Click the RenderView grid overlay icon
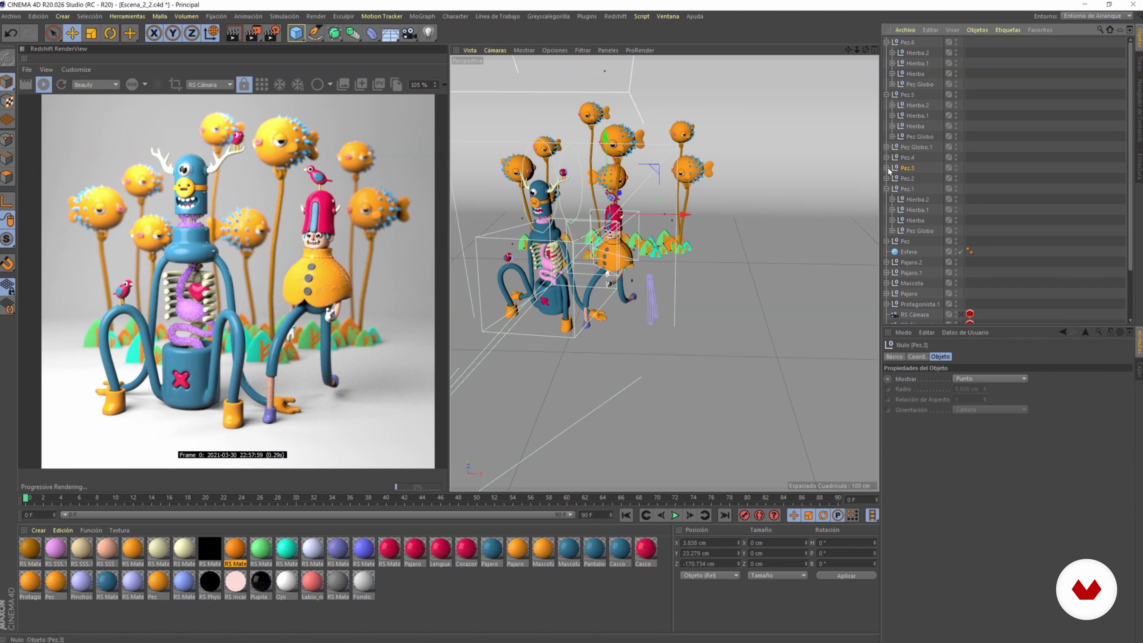 pos(262,85)
